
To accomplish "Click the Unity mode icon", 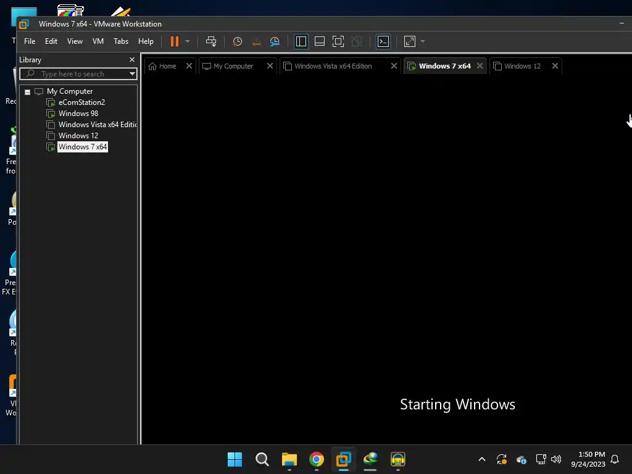I will [357, 41].
